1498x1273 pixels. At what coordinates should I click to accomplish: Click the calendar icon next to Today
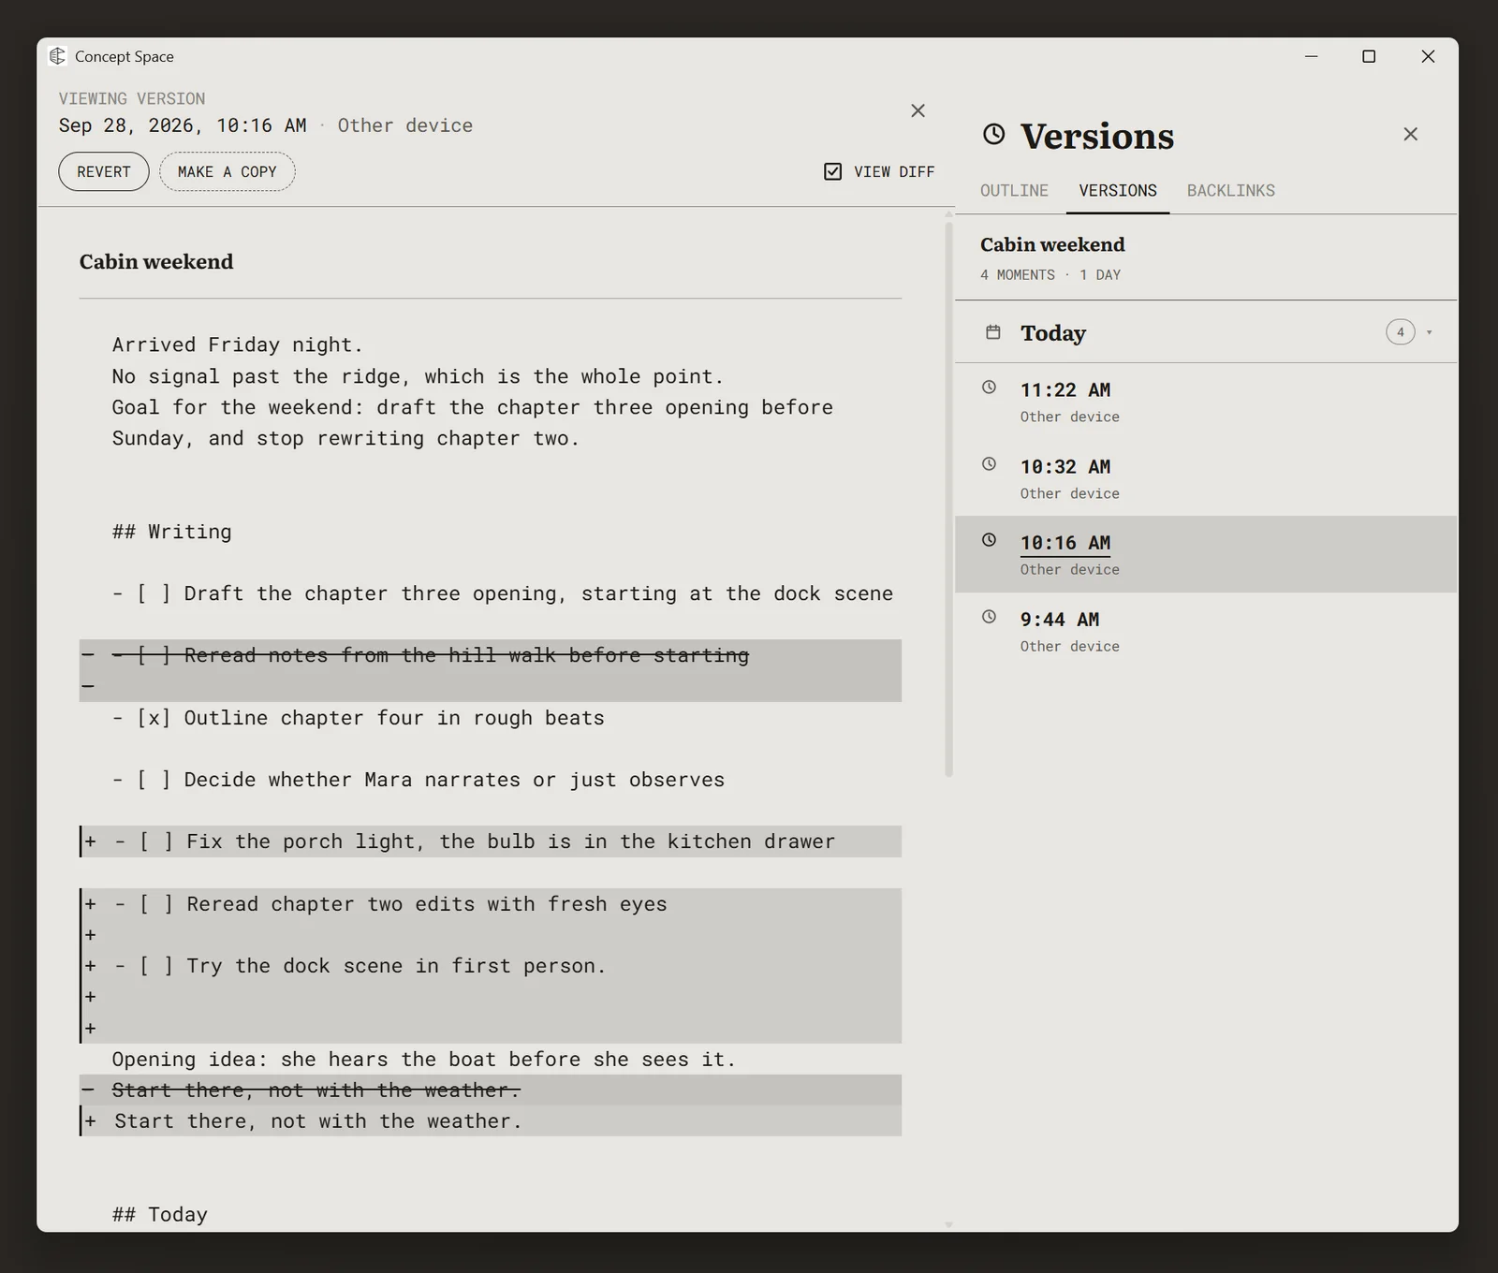tap(993, 332)
